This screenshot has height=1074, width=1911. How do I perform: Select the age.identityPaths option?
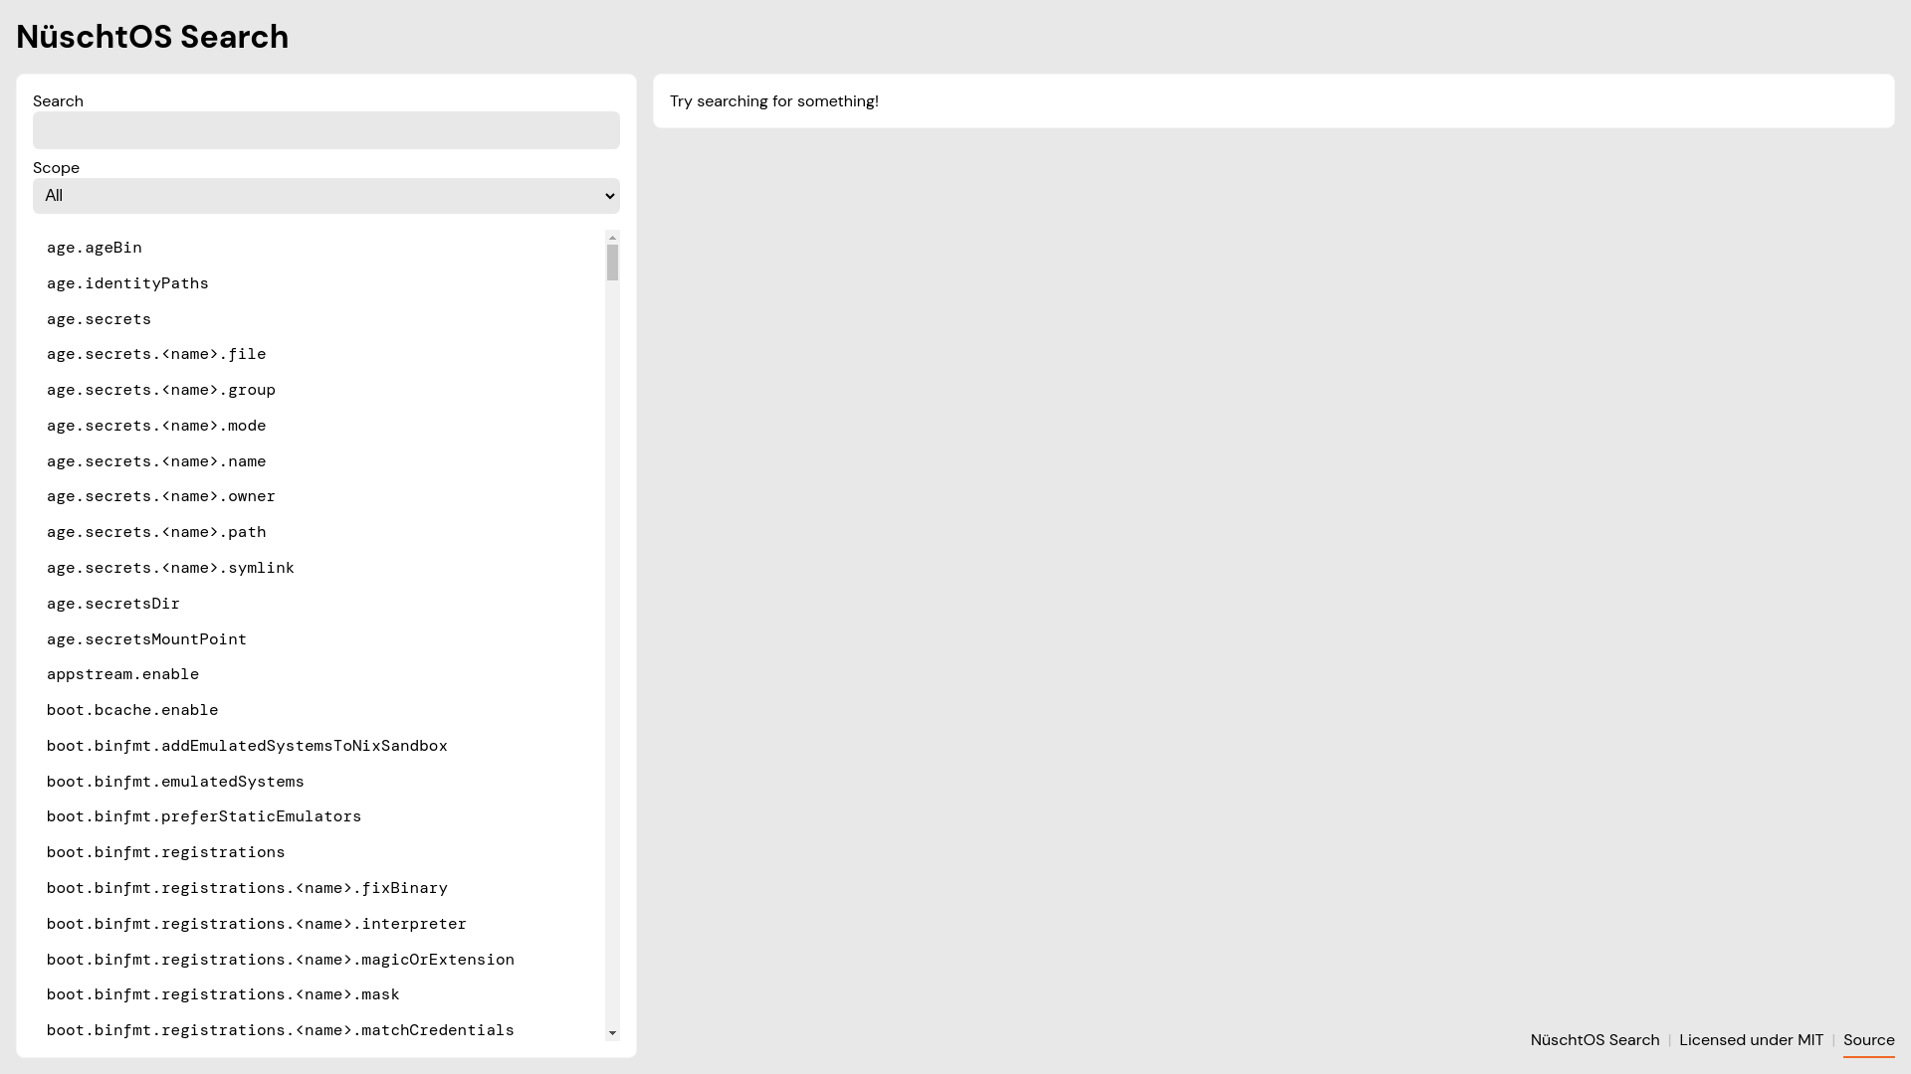(x=318, y=283)
